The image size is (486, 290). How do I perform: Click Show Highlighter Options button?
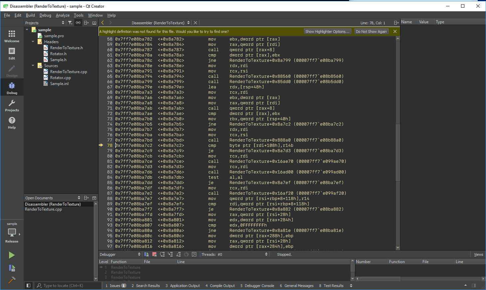pyautogui.click(x=327, y=31)
